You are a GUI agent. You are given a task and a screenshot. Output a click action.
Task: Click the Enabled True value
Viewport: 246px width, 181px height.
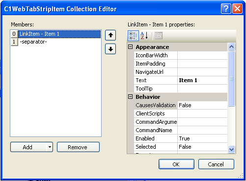(x=202, y=138)
